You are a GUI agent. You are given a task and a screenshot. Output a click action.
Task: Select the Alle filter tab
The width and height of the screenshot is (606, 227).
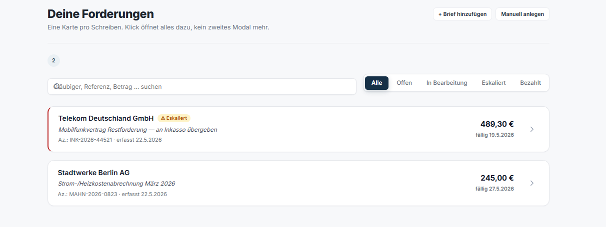tap(376, 83)
